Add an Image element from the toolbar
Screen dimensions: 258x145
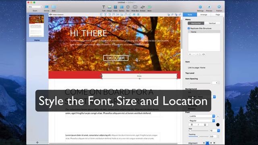[x=109, y=8]
